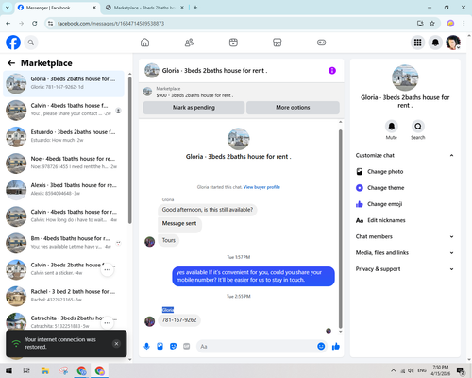Open Gaming icon in top navigation
472x378 pixels.
(x=321, y=43)
